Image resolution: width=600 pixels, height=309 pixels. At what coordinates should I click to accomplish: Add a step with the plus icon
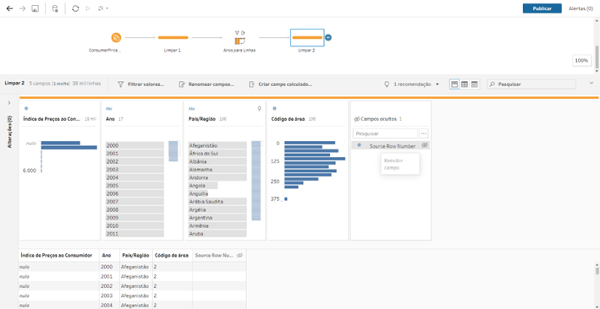coord(328,37)
